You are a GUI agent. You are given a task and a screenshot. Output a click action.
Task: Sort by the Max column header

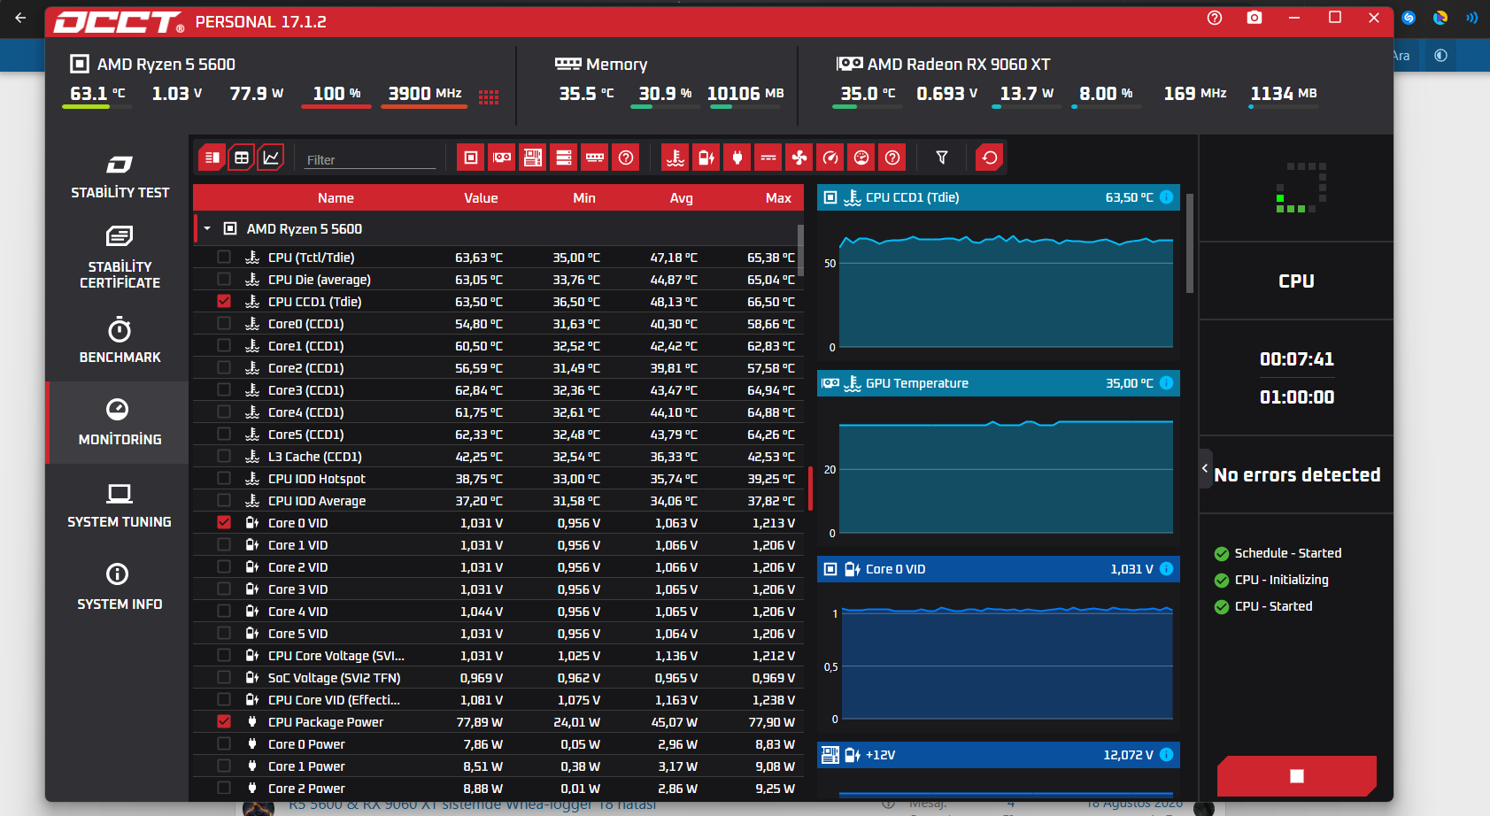778,198
